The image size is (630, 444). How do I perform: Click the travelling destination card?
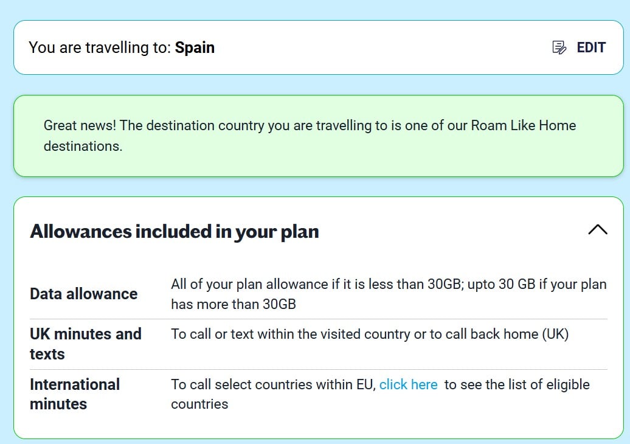click(318, 47)
